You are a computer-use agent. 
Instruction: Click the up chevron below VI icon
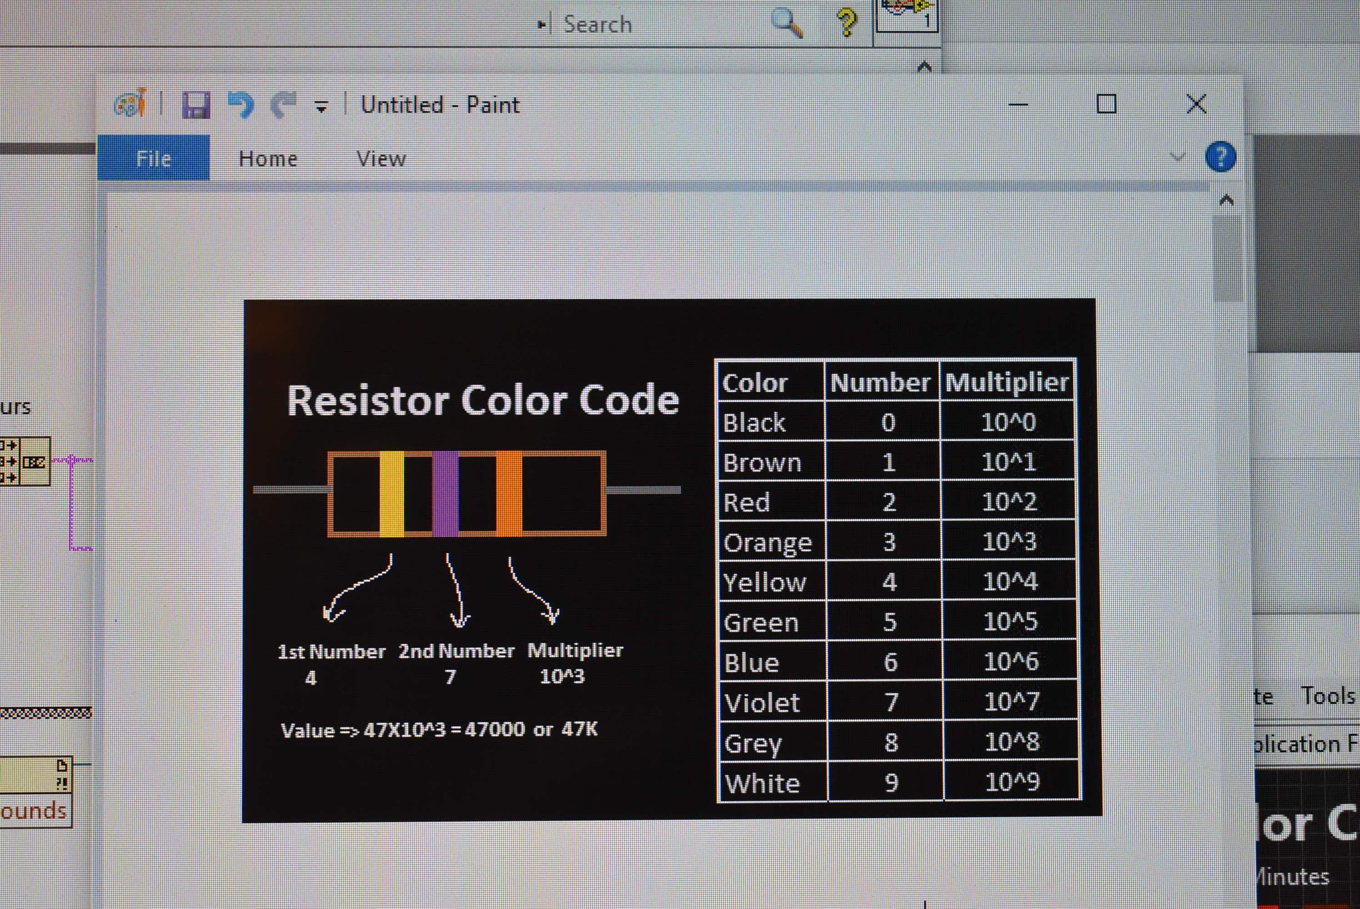pos(924,67)
